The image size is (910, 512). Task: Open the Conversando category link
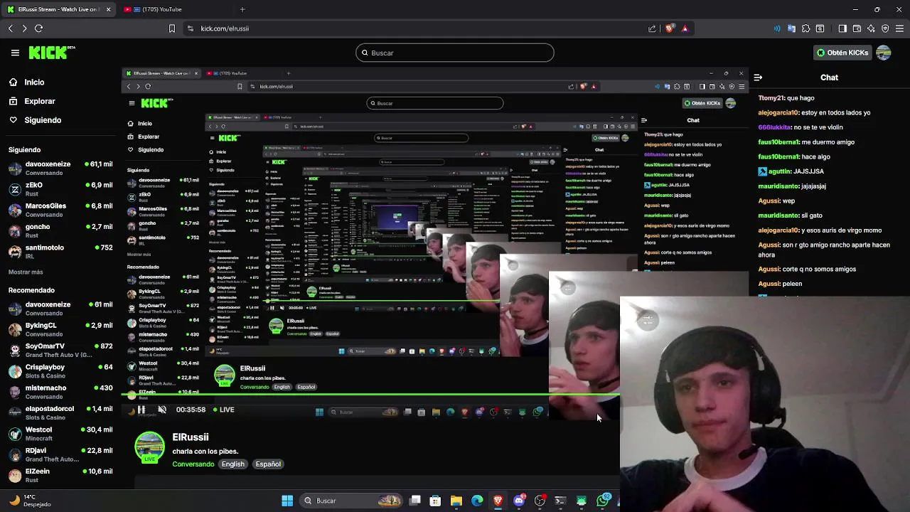tap(193, 464)
